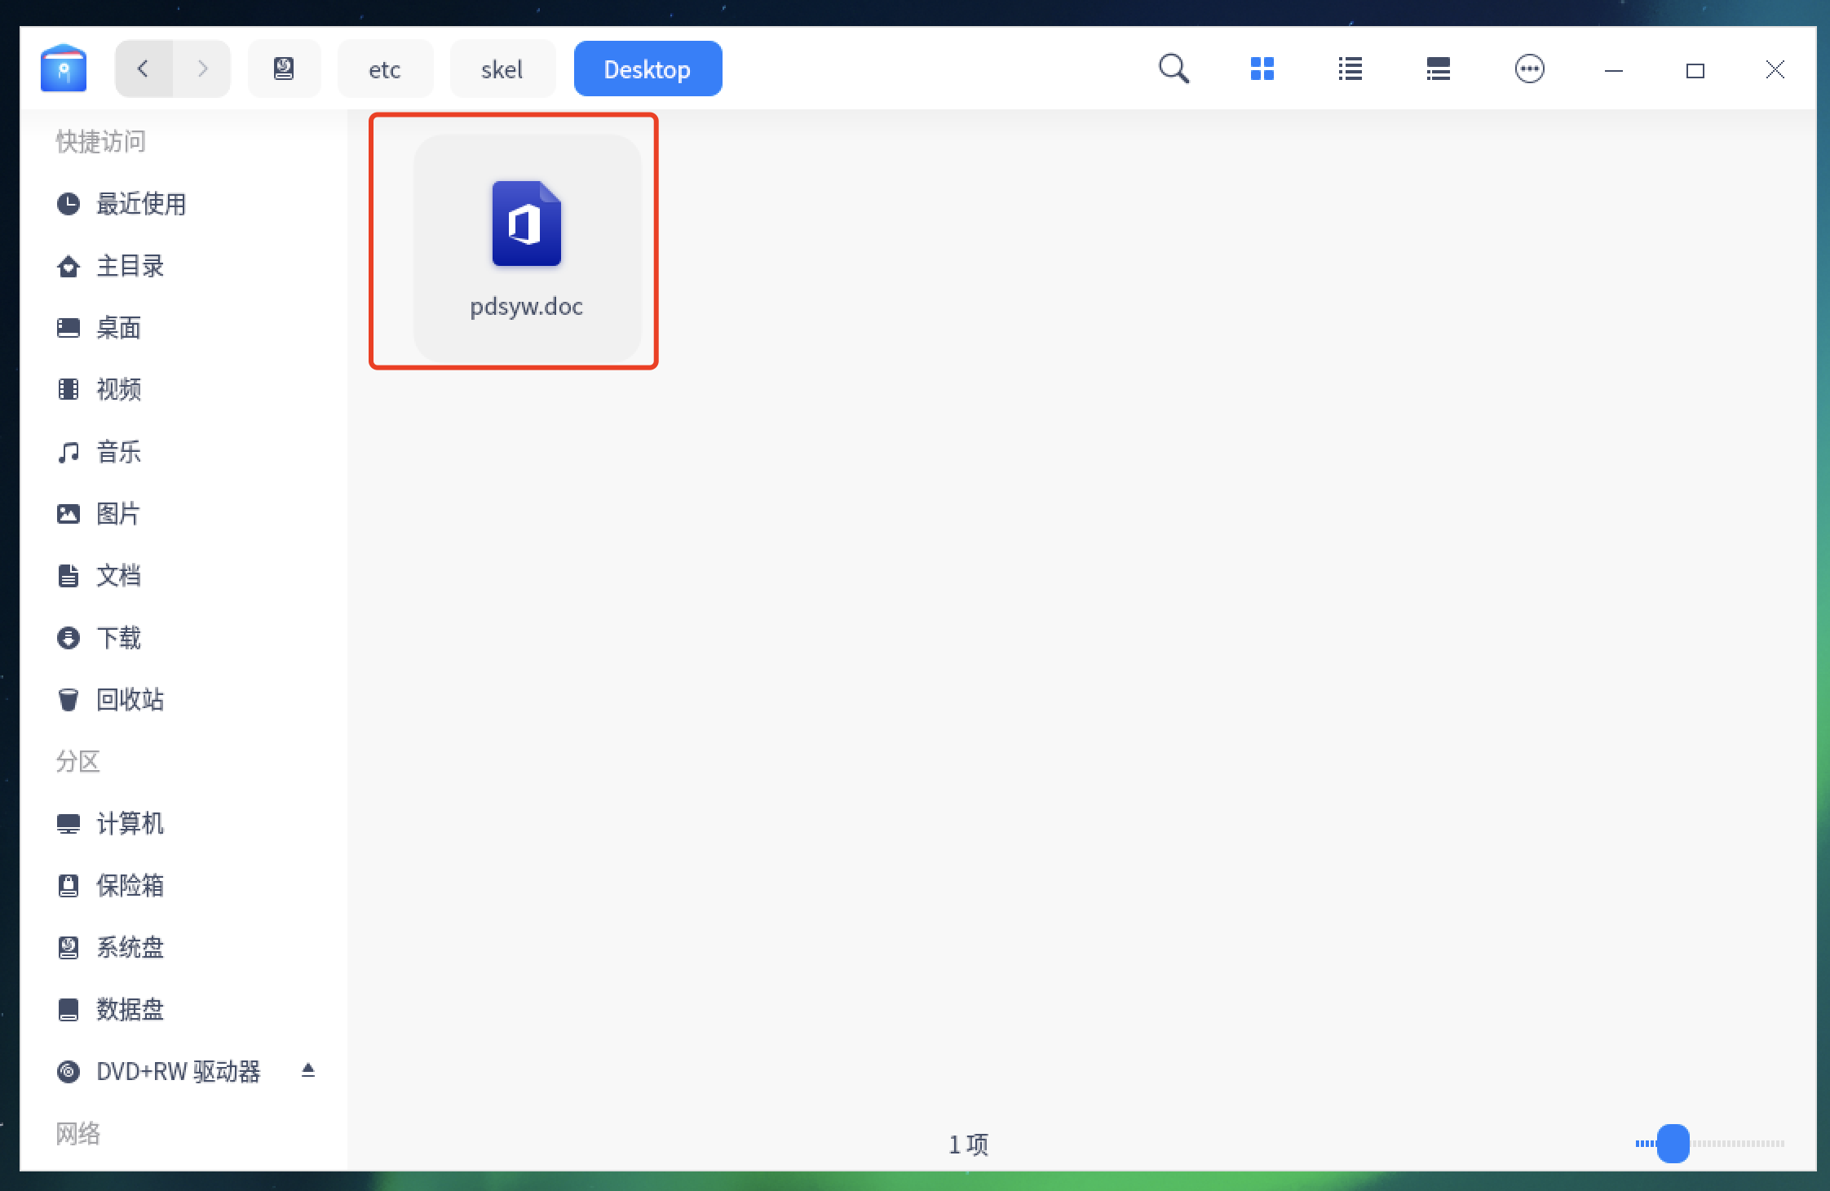Click the download icon beside 下载
Viewport: 1830px width, 1191px height.
coord(69,638)
